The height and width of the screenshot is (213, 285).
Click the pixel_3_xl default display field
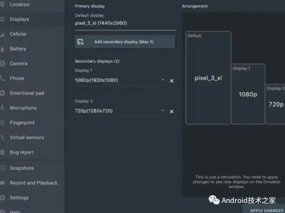[x=125, y=23]
